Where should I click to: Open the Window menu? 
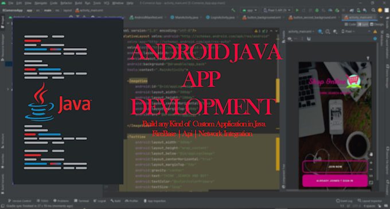118,3
